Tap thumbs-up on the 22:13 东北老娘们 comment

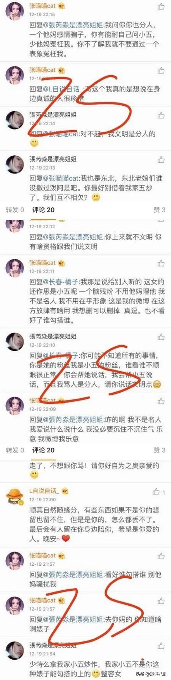[x=161, y=159]
